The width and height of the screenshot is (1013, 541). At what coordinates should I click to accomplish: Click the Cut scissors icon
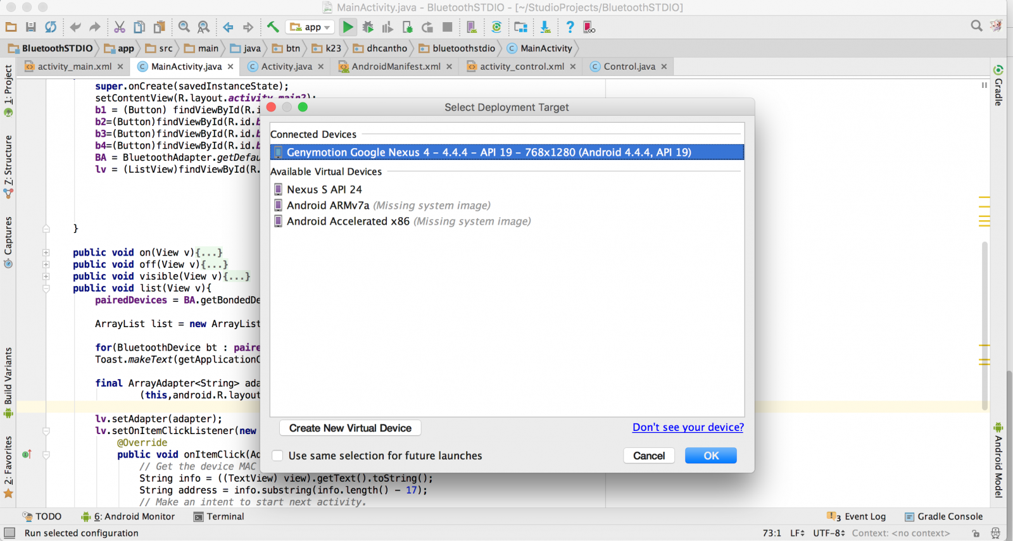[x=120, y=27]
